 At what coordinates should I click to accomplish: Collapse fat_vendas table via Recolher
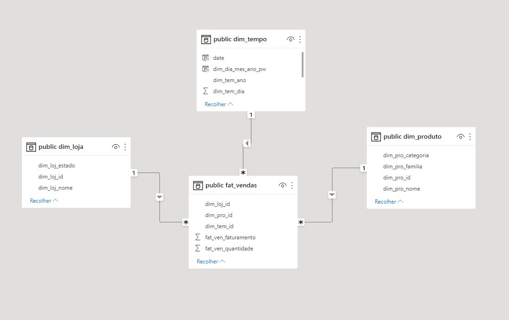211,262
